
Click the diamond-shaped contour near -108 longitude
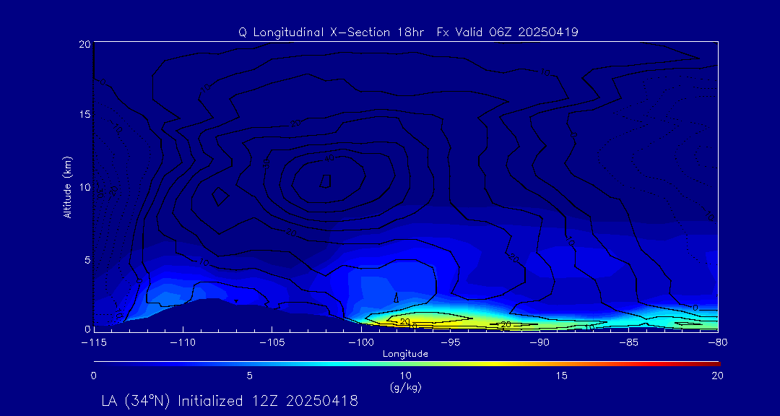click(x=221, y=195)
